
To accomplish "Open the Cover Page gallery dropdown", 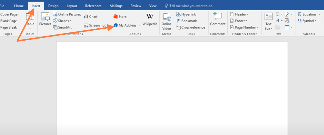I will pos(10,14).
